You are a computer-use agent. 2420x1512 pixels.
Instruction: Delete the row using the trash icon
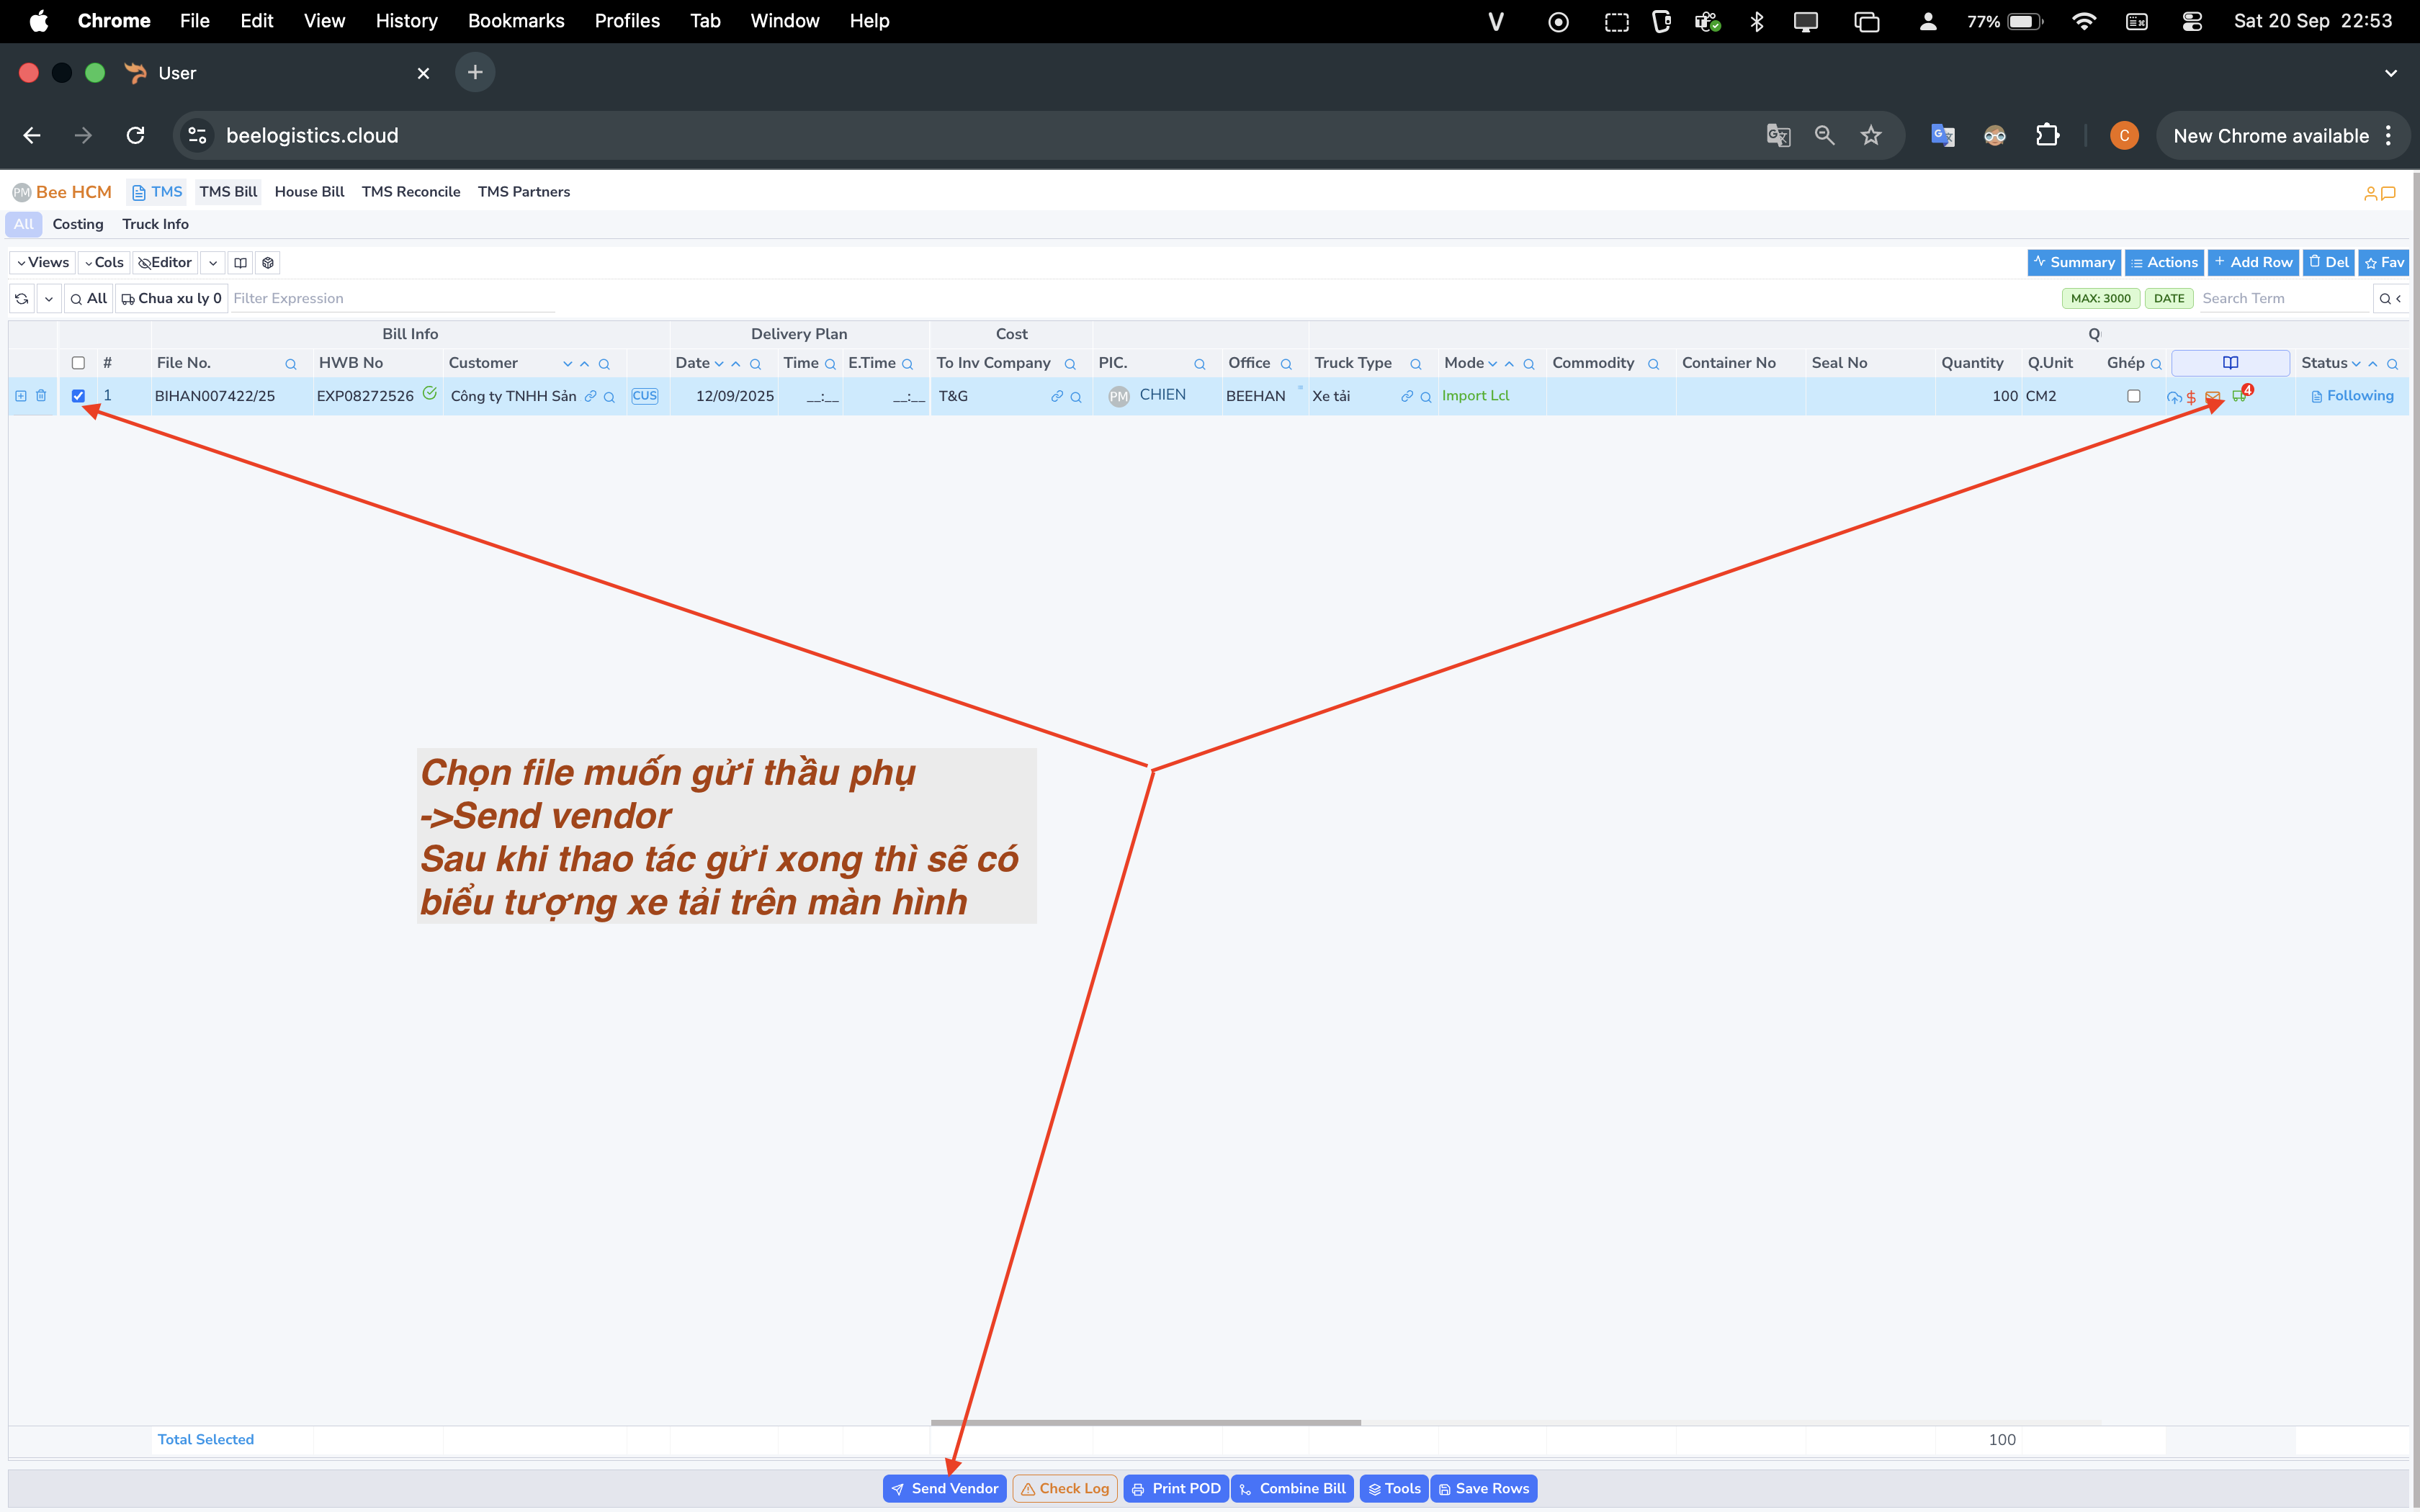(x=41, y=396)
